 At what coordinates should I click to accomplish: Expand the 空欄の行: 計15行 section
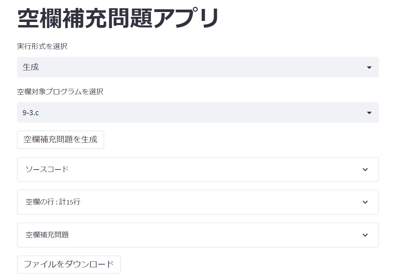[x=198, y=202]
